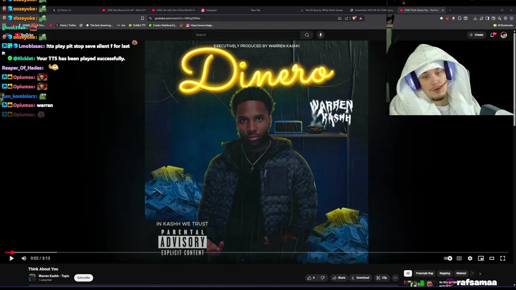The image size is (516, 290).
Task: Open the Warren Kashh - Topic channel link
Action: click(54, 276)
